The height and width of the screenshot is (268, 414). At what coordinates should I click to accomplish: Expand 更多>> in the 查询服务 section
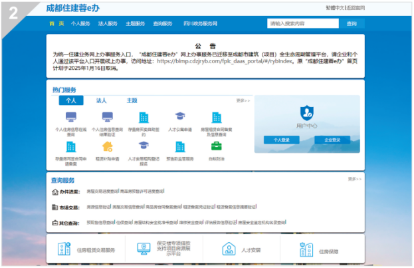pos(354,179)
